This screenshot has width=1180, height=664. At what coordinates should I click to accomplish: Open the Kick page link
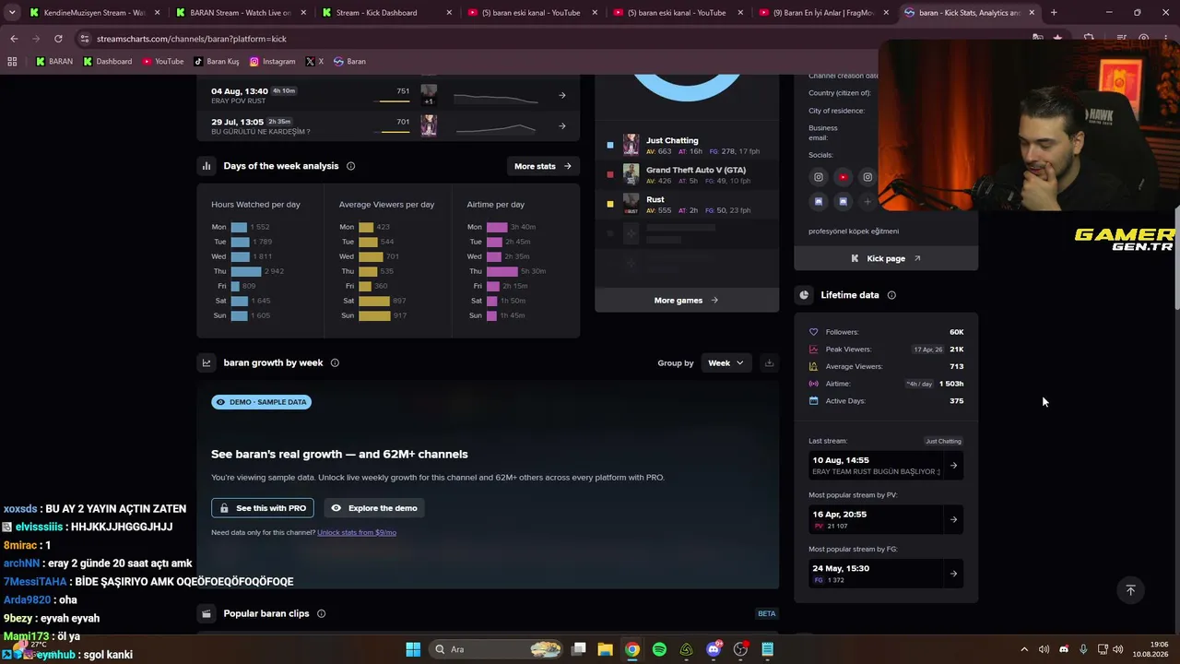(x=886, y=258)
